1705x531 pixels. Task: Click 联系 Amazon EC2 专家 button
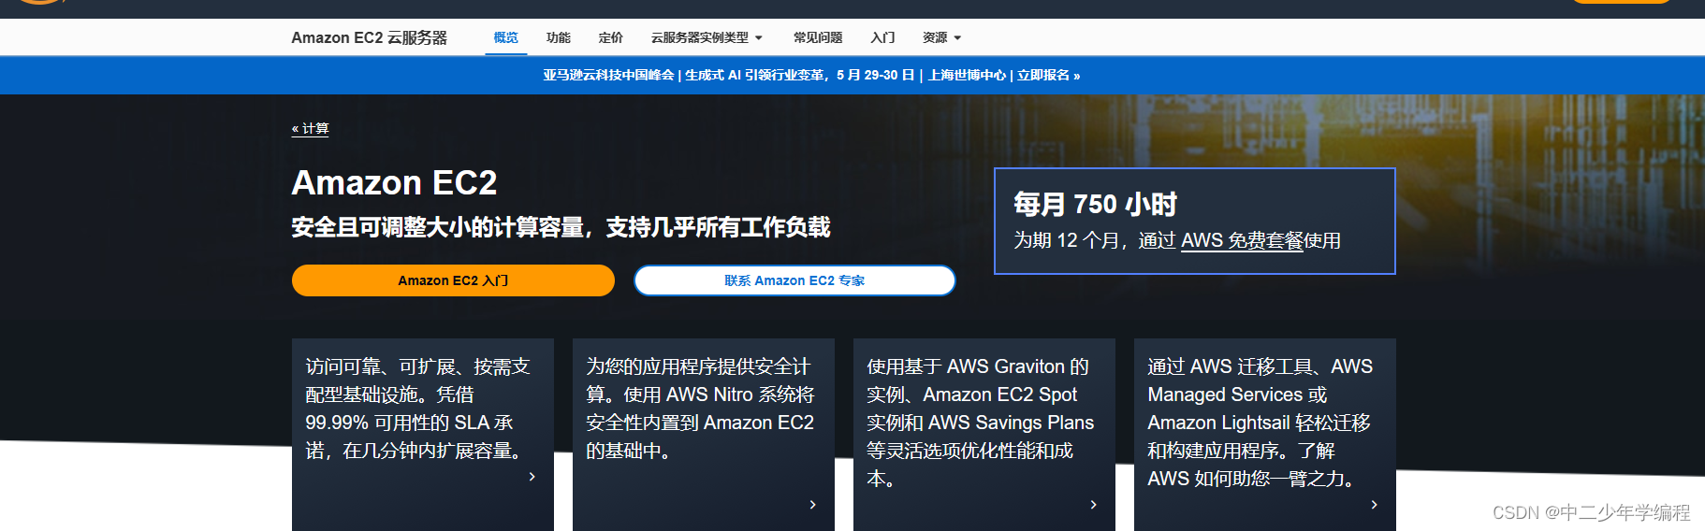[794, 280]
